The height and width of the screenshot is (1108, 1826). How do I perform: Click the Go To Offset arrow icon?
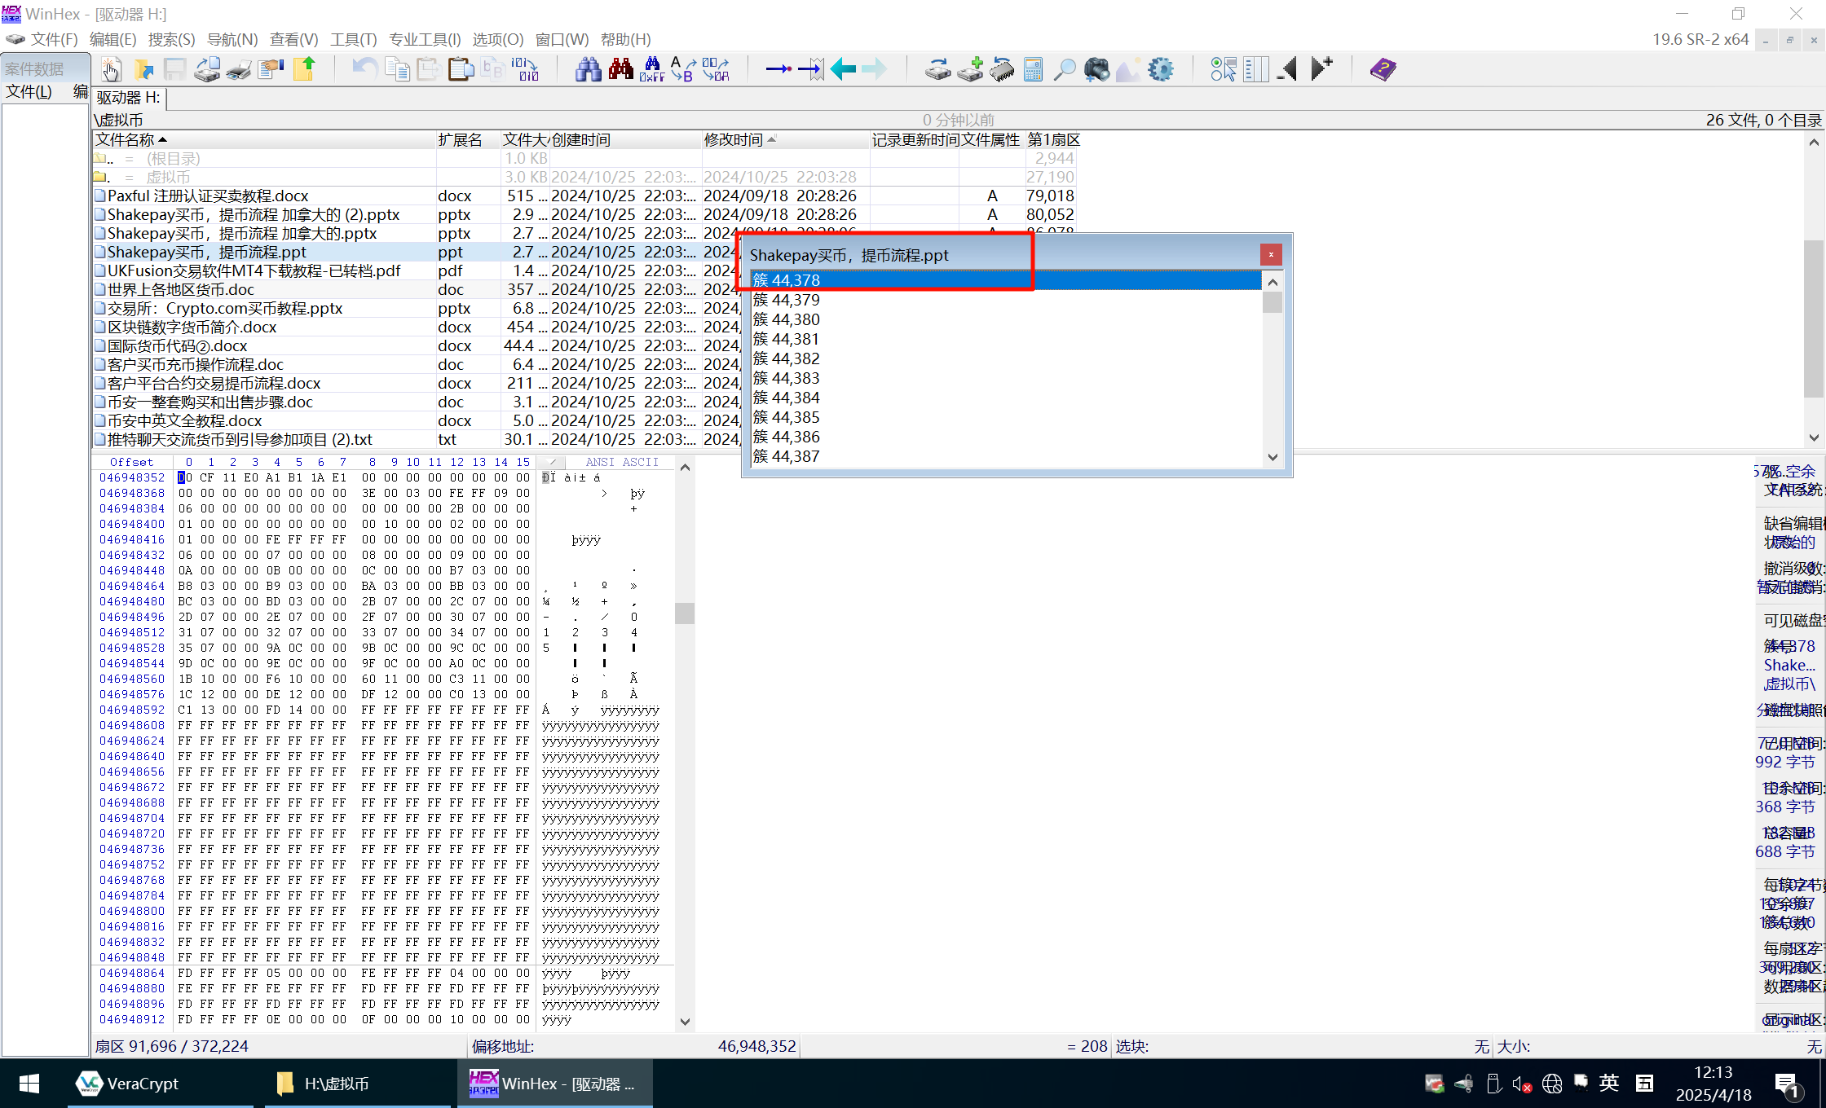point(778,70)
